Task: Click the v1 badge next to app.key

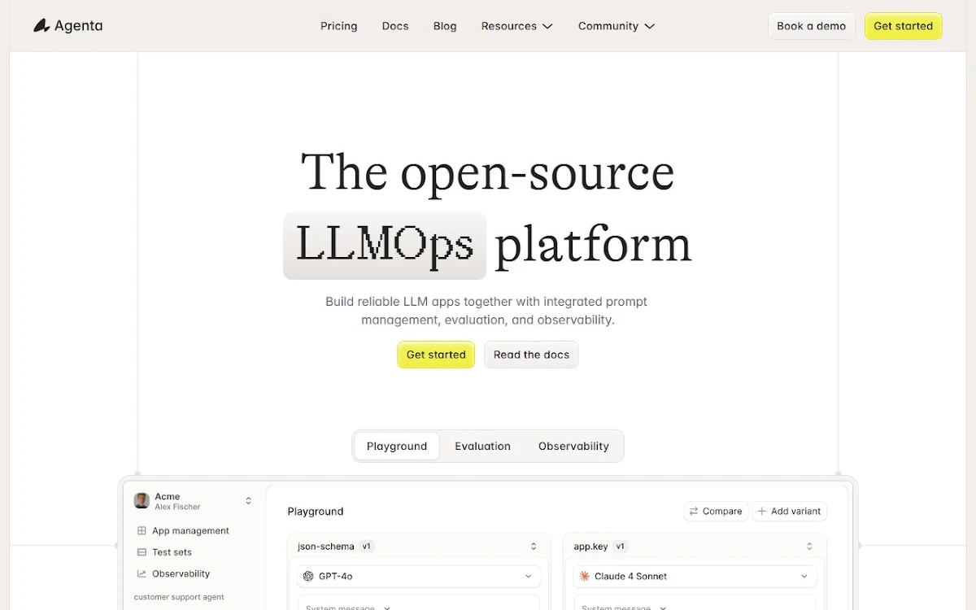Action: click(621, 547)
